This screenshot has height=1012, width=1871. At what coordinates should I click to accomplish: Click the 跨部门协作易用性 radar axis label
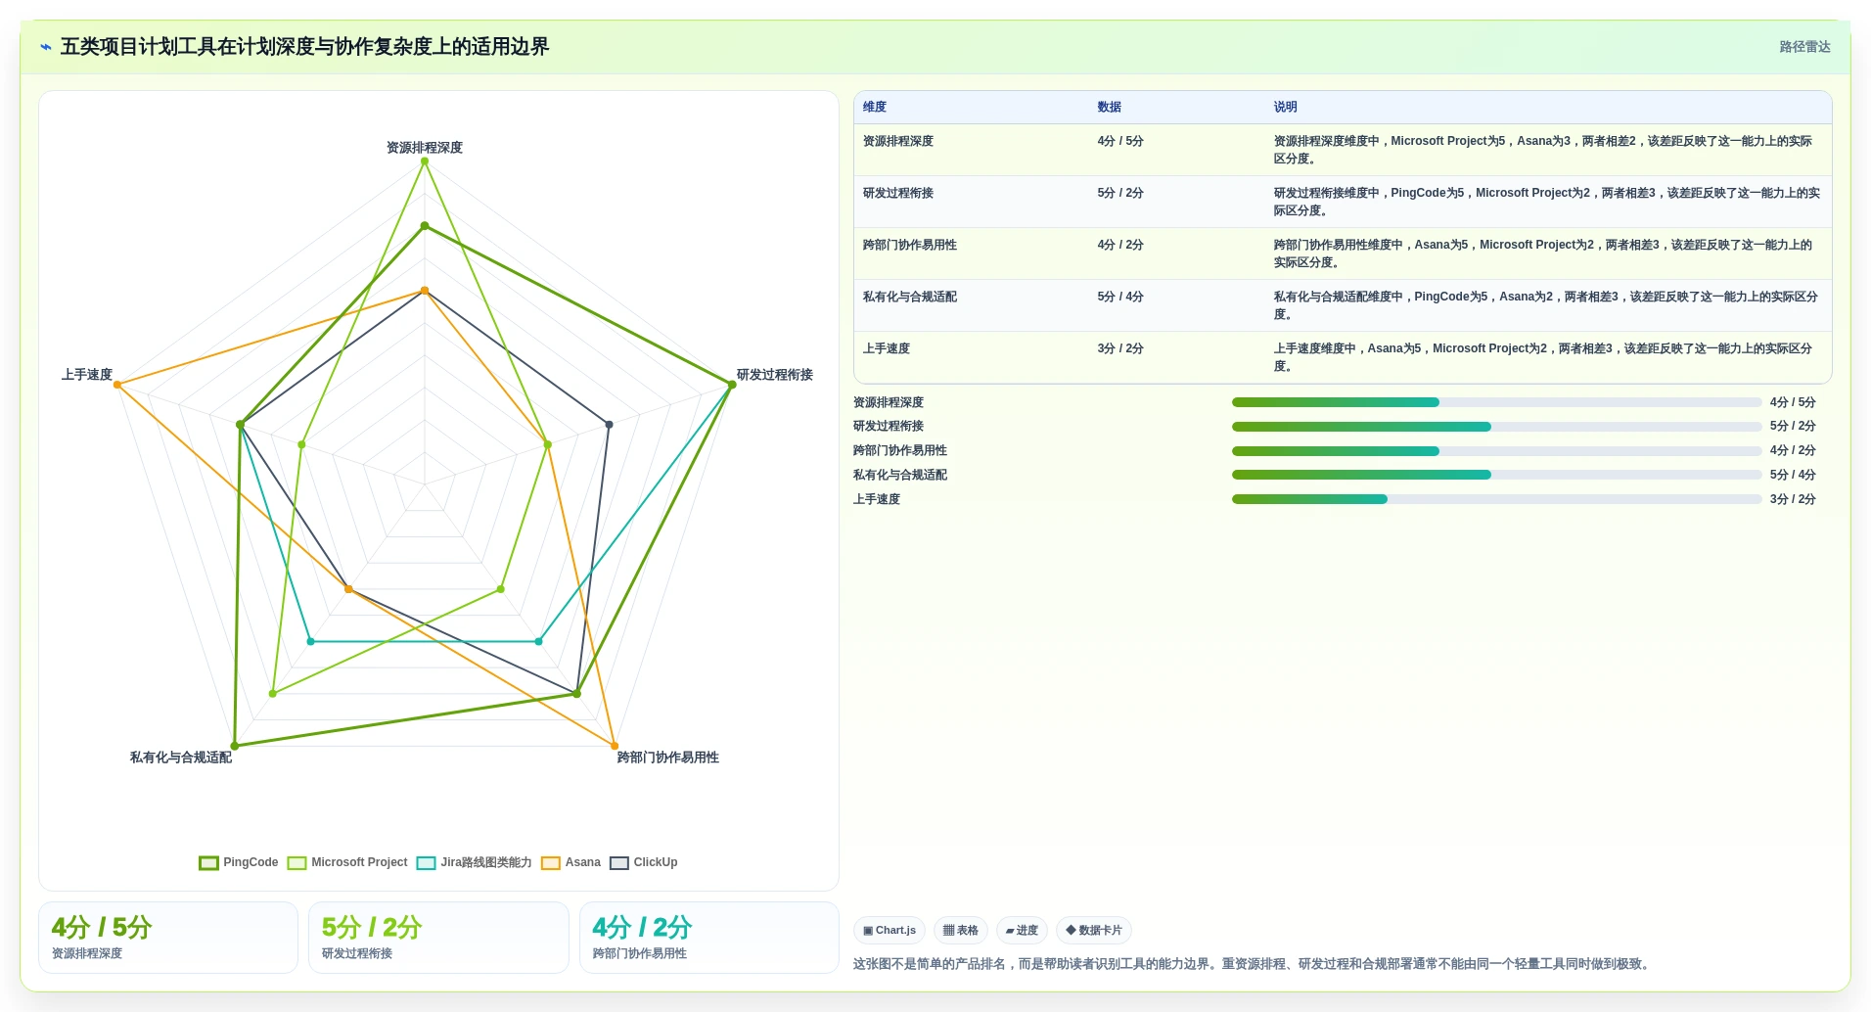pos(668,758)
